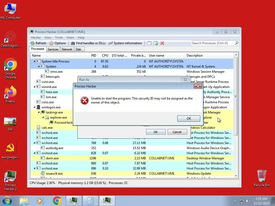275x206 pixels.
Task: Click CPU Usage in the status bar
Action: (42, 183)
